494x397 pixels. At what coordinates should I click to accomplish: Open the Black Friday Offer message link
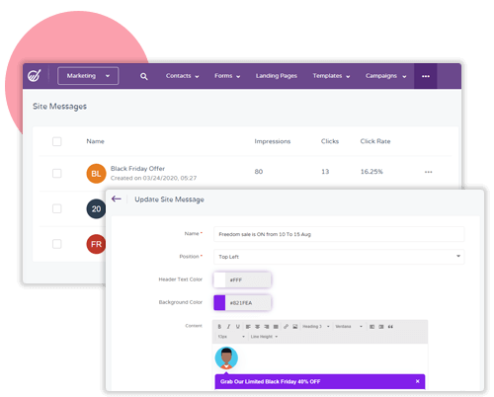pyautogui.click(x=137, y=169)
